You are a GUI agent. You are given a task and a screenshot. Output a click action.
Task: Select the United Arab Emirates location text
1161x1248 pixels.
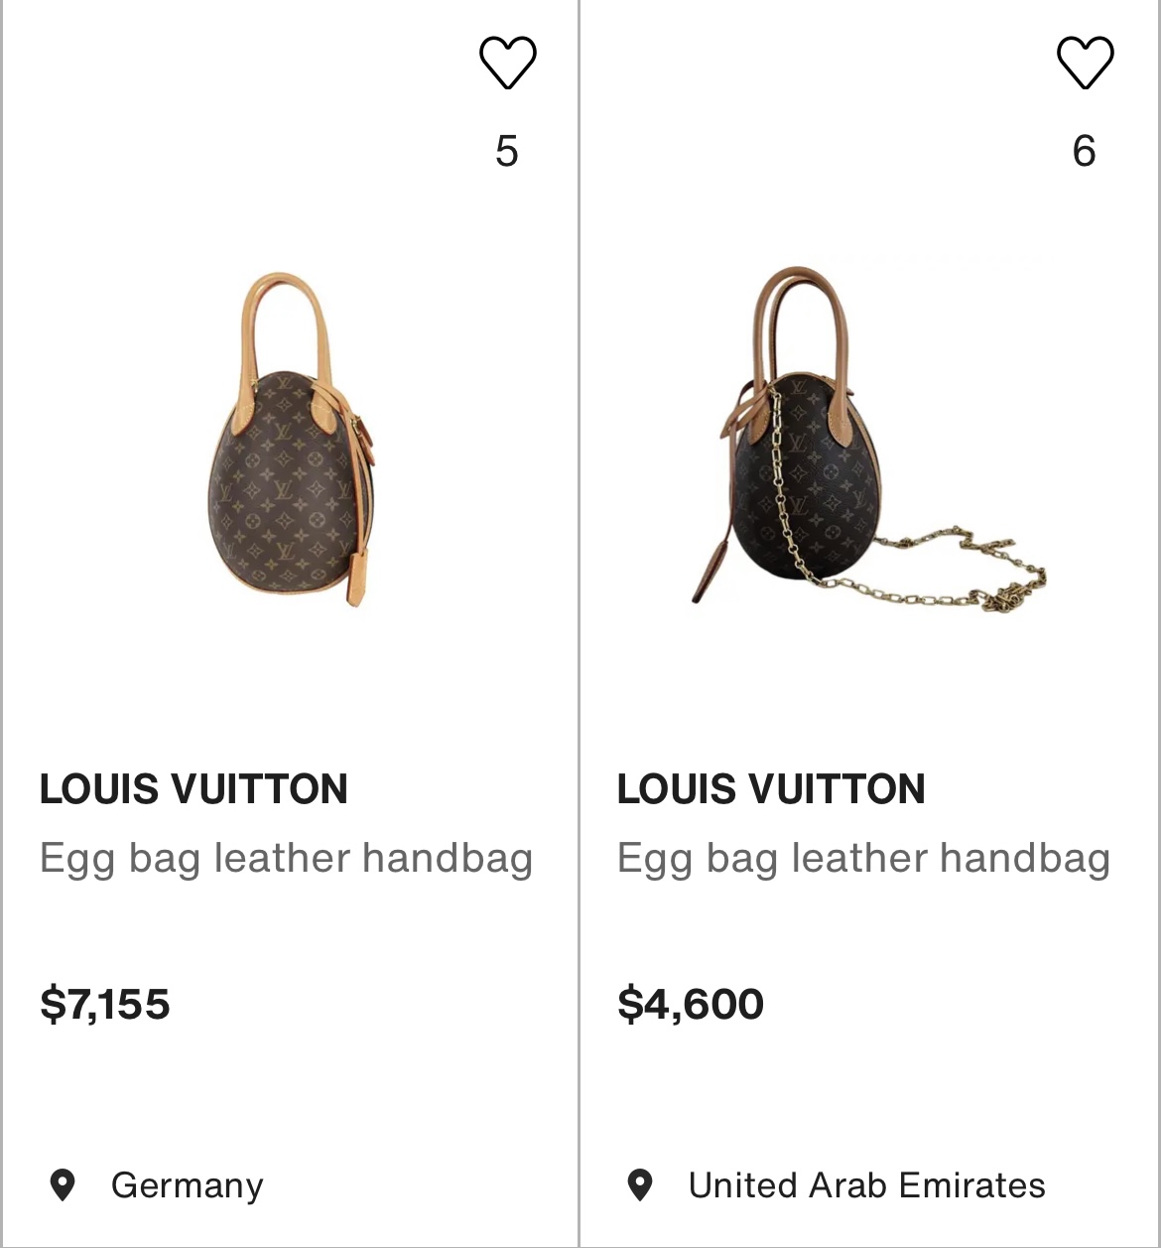(867, 1185)
